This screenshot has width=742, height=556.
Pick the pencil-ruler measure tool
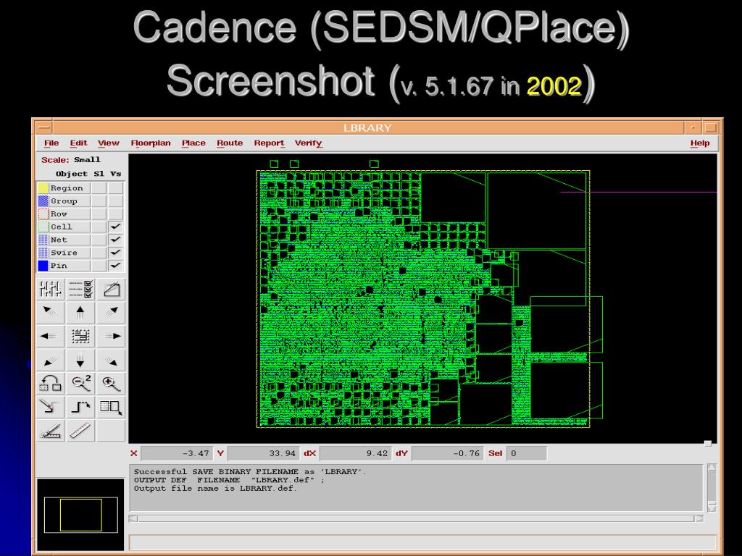click(x=50, y=431)
